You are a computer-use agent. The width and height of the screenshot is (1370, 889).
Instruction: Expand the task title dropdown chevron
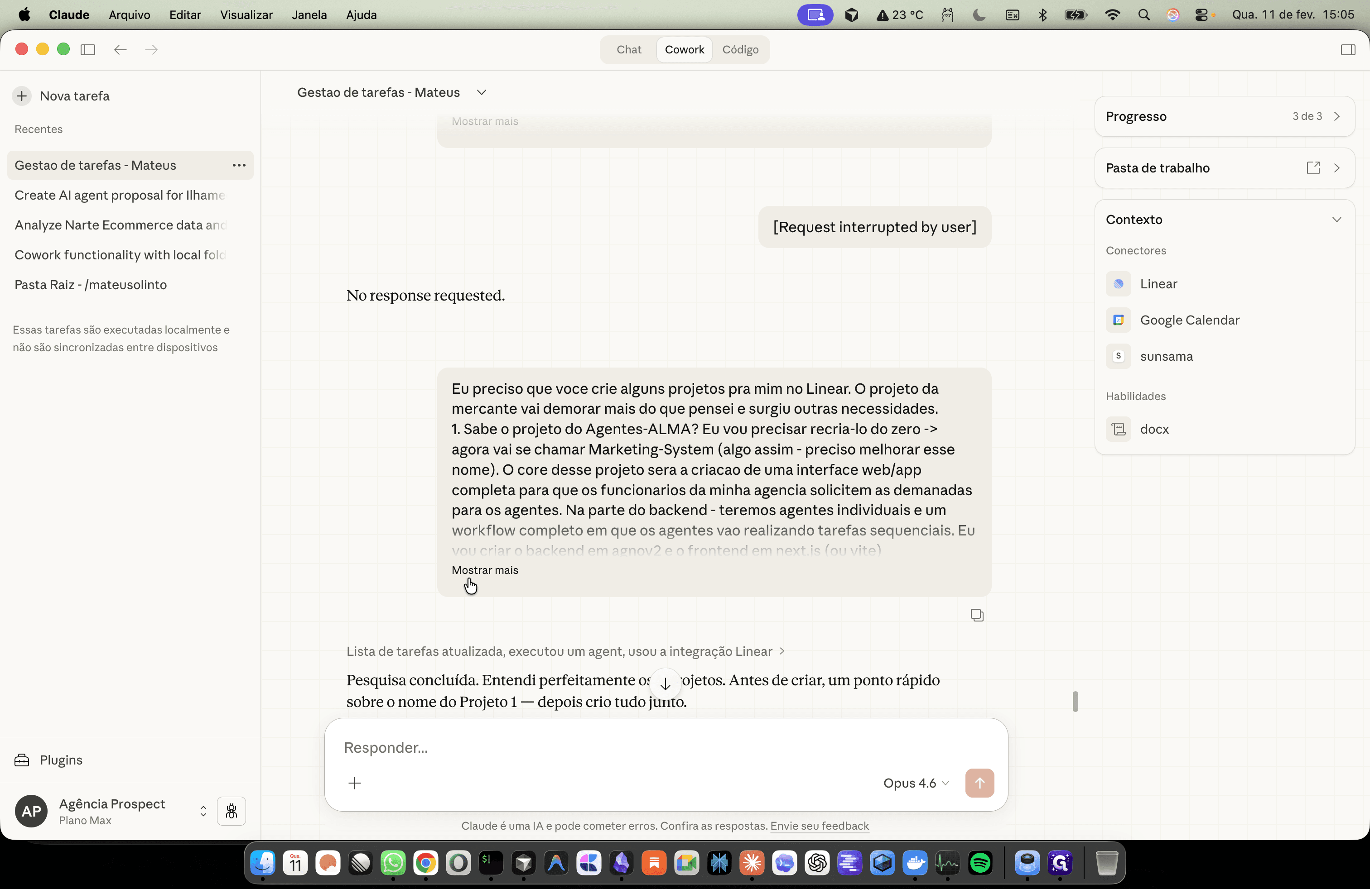click(482, 93)
